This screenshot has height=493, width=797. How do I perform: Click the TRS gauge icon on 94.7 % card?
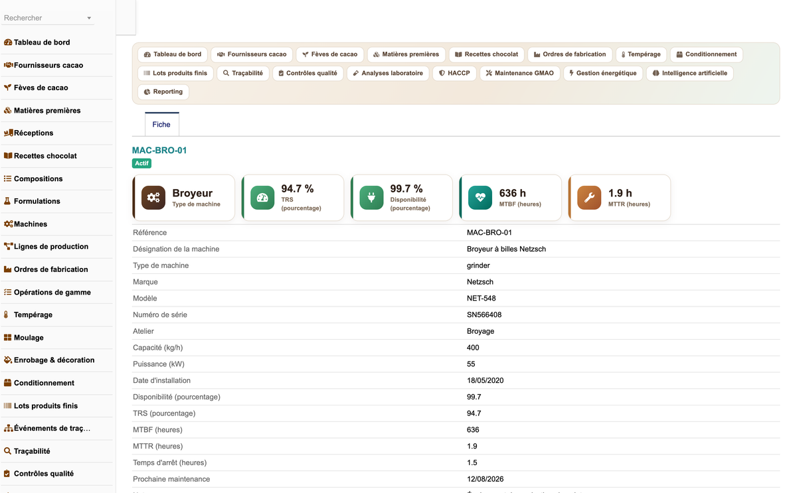click(262, 198)
